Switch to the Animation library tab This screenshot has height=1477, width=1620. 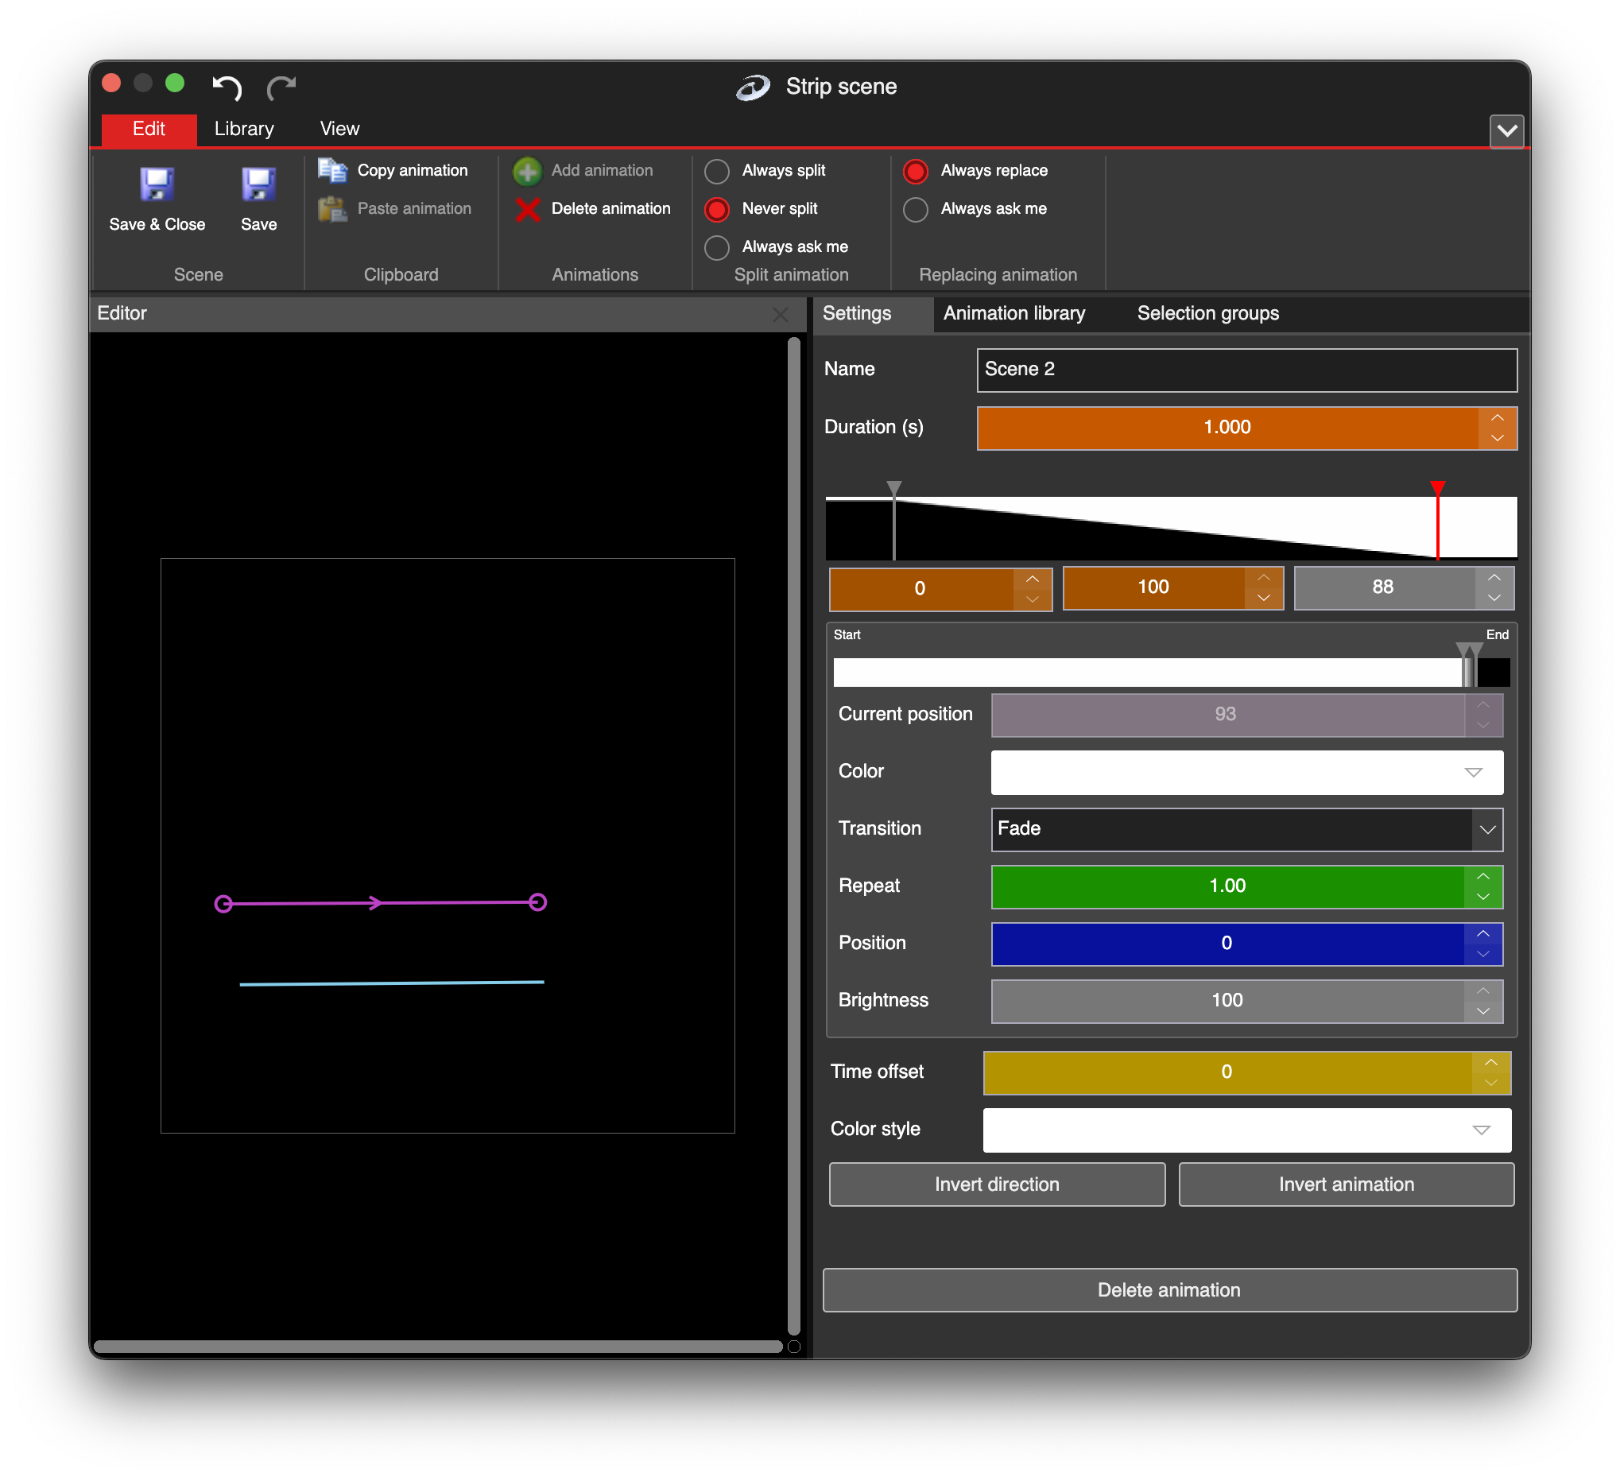(1014, 313)
